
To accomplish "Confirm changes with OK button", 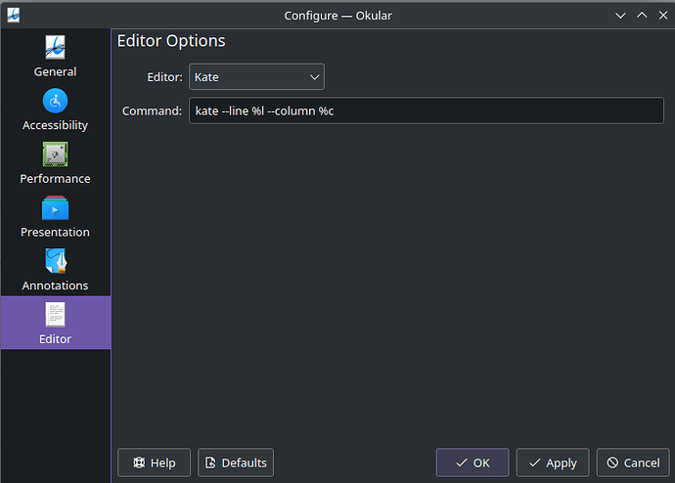I will [x=472, y=462].
